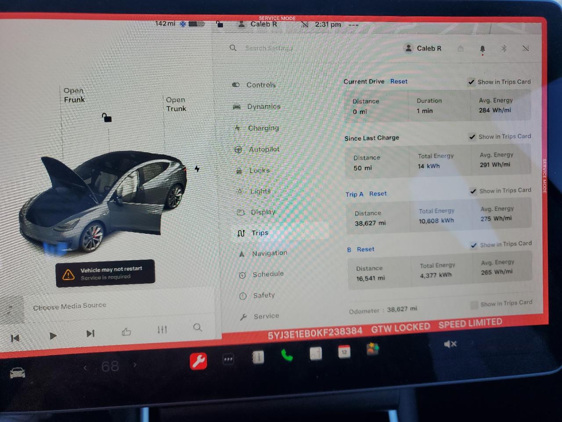Image resolution: width=562 pixels, height=422 pixels.
Task: Open the Toybox app in the dock
Action: [373, 349]
